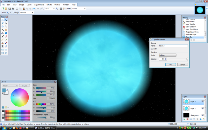Toggle visibility of top Layer 2
The height and width of the screenshot is (130, 208).
click(203, 101)
